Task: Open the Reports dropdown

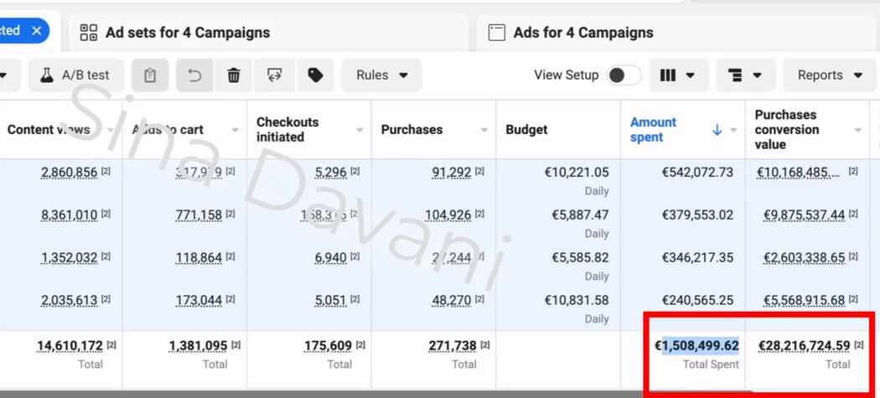Action: (x=829, y=75)
